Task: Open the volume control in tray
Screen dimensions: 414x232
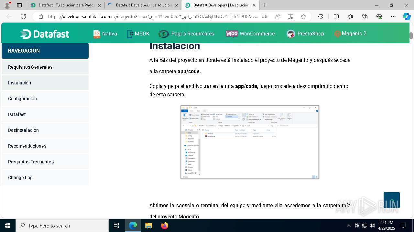Action: pos(372,226)
